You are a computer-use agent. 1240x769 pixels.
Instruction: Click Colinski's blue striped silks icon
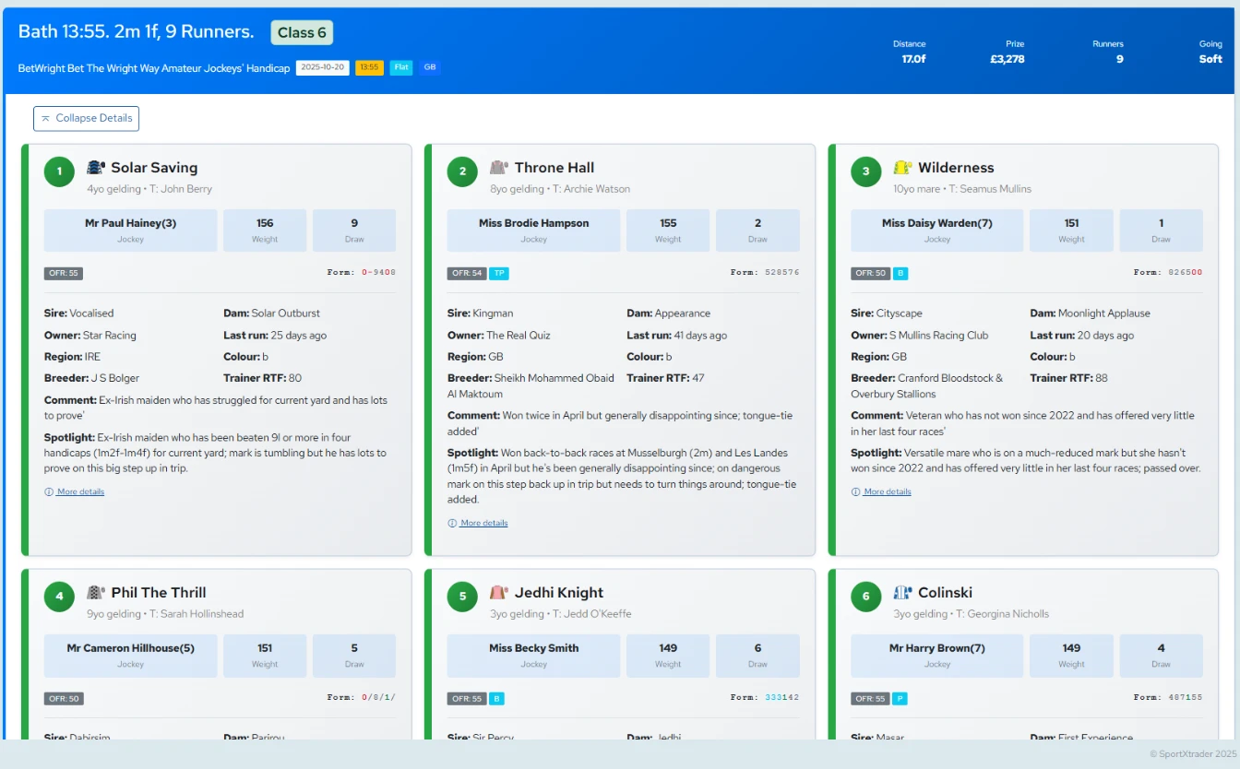pyautogui.click(x=902, y=593)
